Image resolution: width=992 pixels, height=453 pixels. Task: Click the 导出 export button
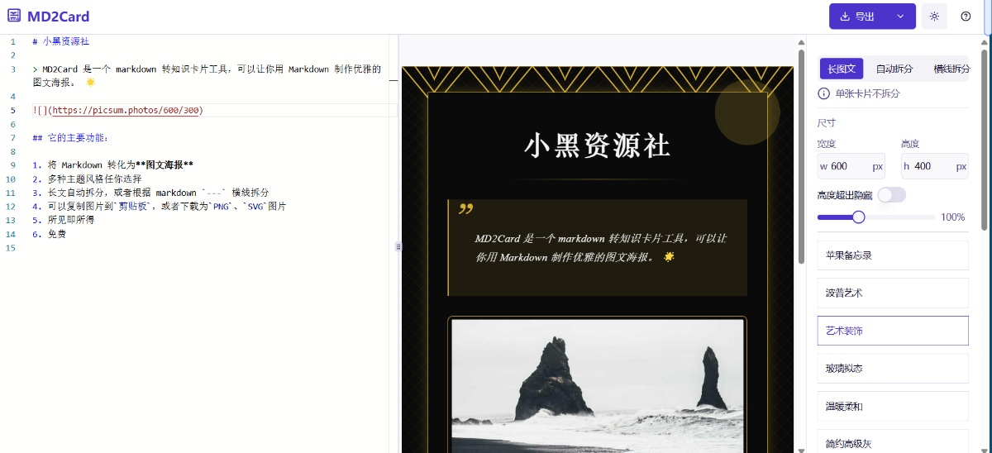[x=858, y=17]
